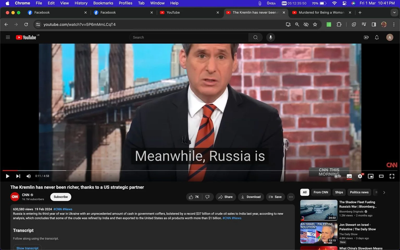
Task: Seek on the video progress bar
Action: click(x=200, y=171)
